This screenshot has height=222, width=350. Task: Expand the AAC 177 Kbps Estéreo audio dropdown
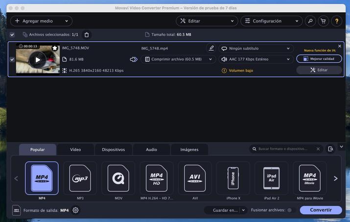(x=256, y=59)
